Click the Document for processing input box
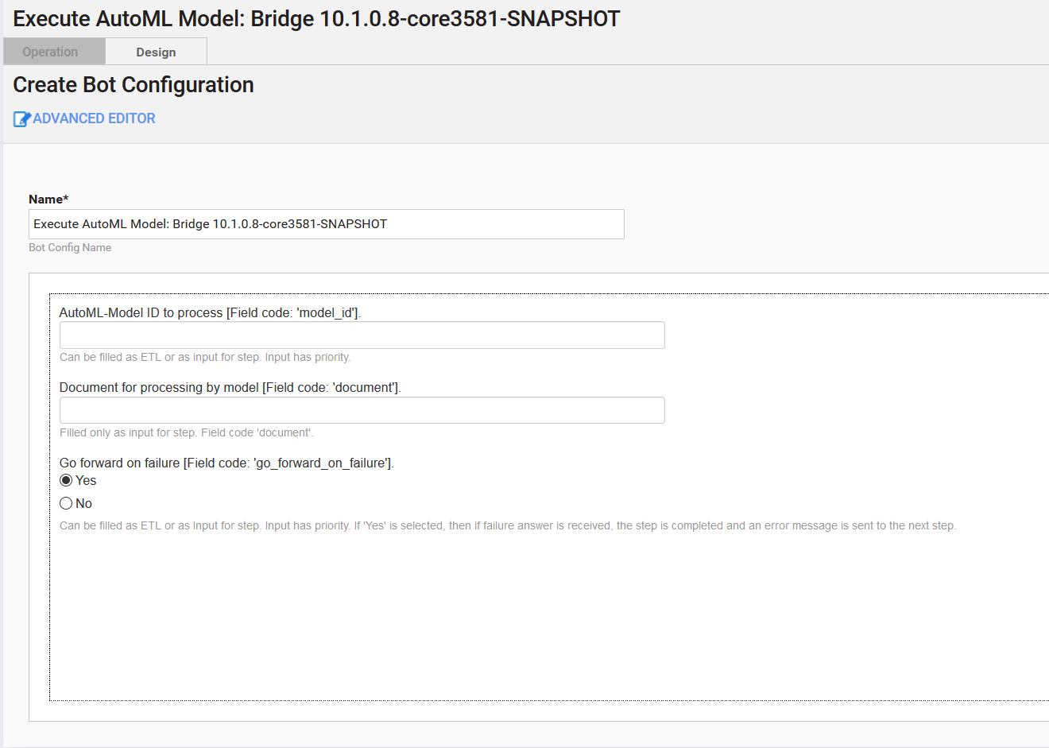 coord(362,410)
